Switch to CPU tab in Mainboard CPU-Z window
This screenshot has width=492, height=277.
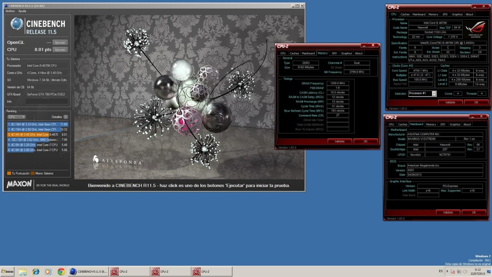click(391, 125)
